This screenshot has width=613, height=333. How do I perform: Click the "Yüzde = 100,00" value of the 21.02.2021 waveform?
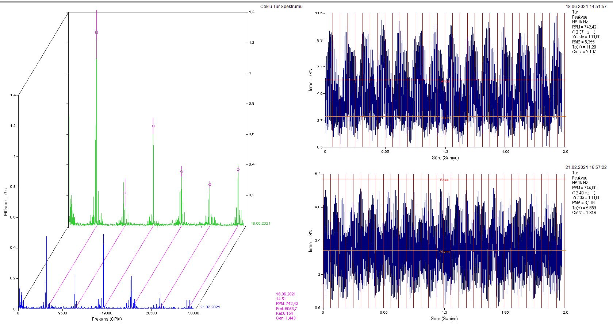[586, 198]
